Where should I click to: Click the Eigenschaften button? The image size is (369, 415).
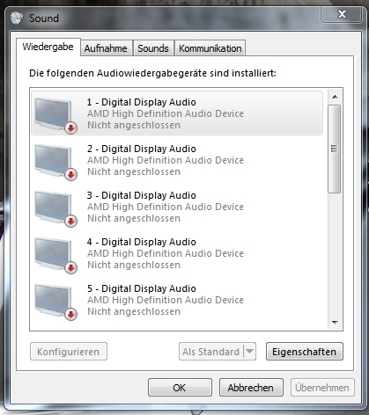tap(305, 352)
